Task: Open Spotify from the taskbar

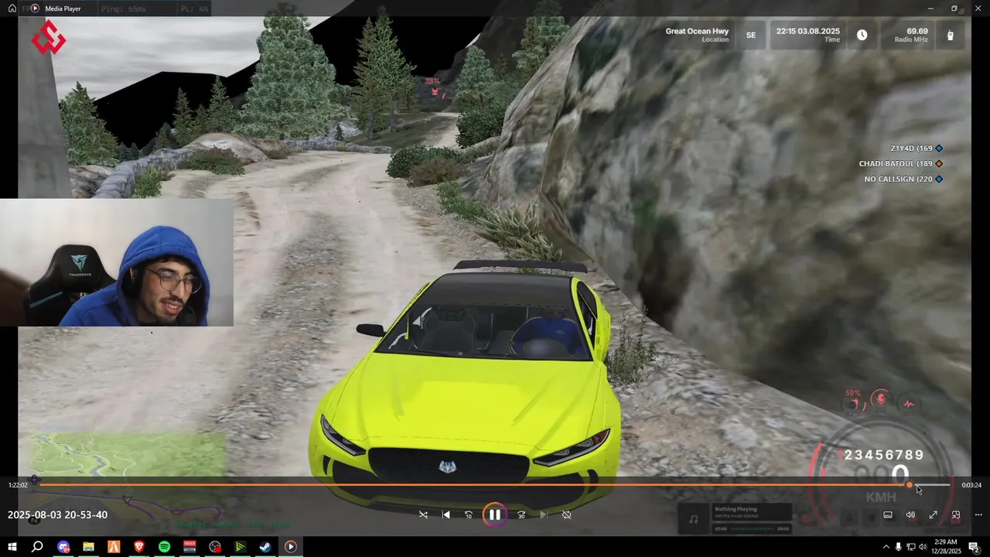Action: click(x=164, y=547)
